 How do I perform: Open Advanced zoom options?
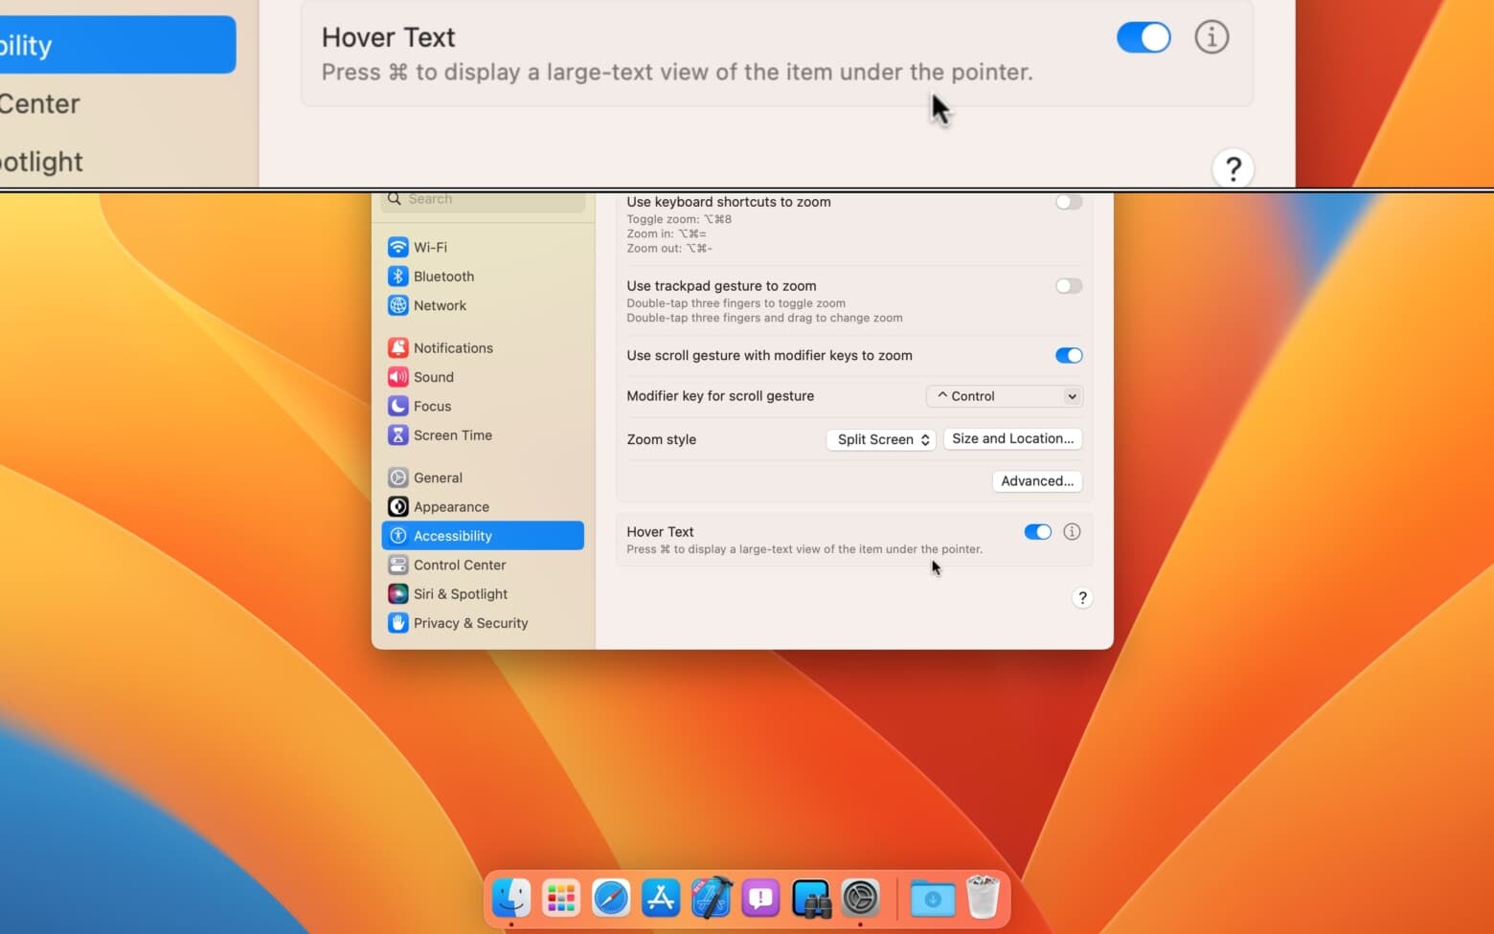[1036, 480]
